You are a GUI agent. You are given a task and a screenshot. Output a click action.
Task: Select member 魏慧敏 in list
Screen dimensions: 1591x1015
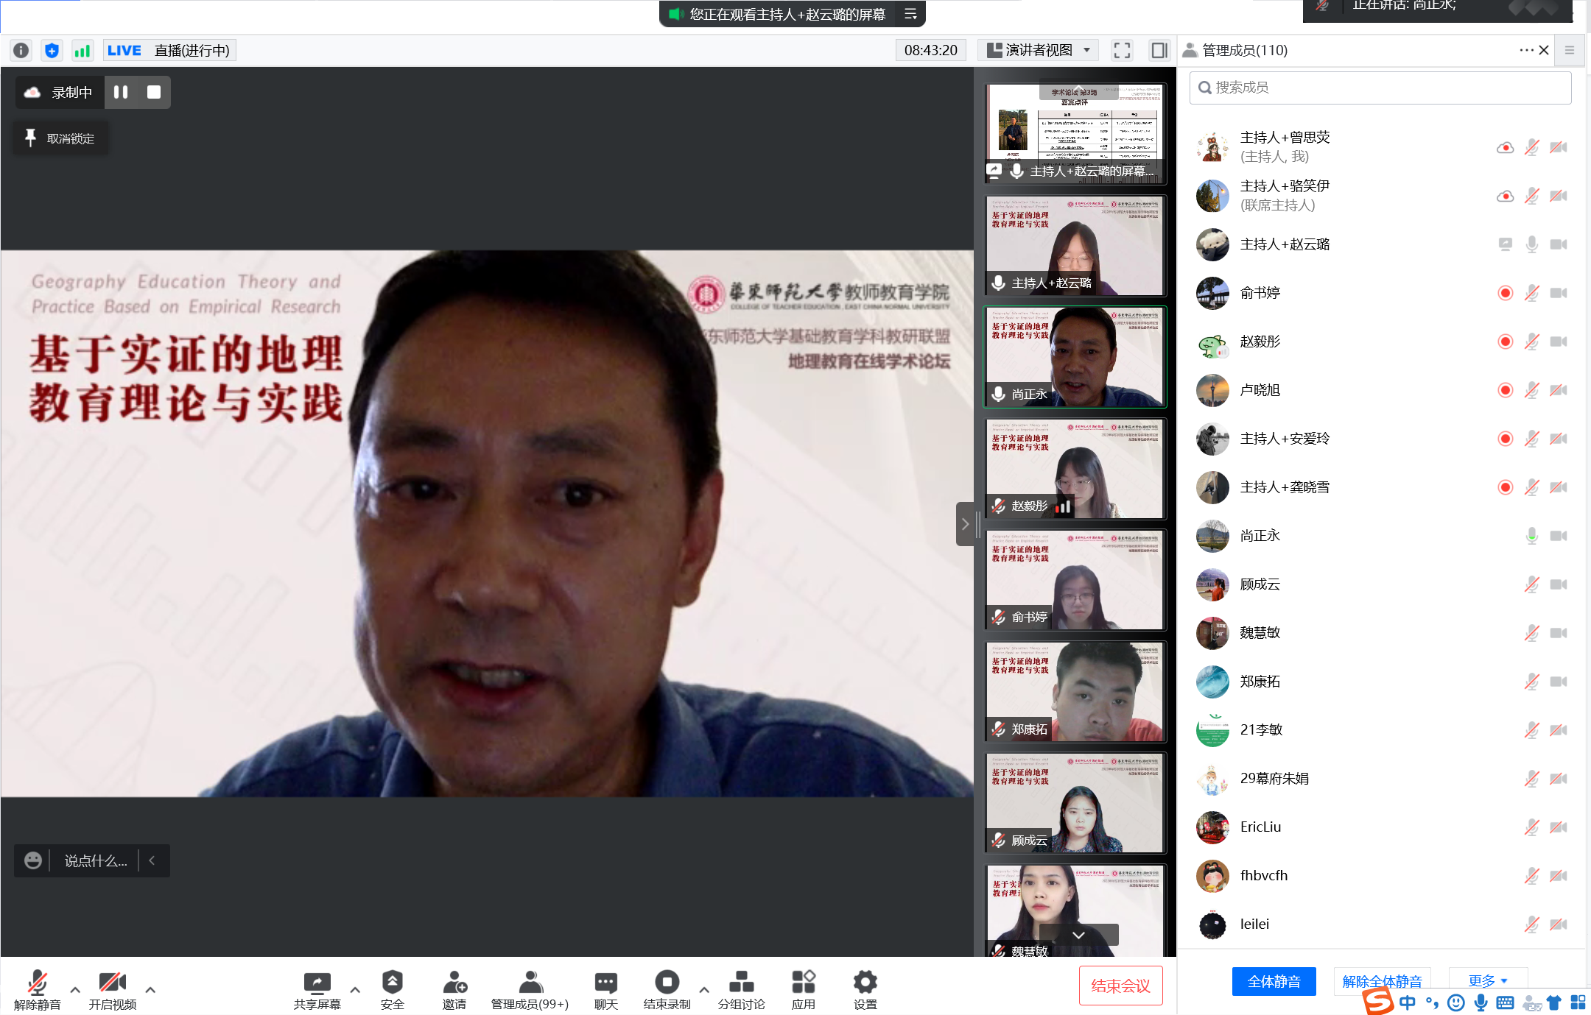coord(1381,633)
